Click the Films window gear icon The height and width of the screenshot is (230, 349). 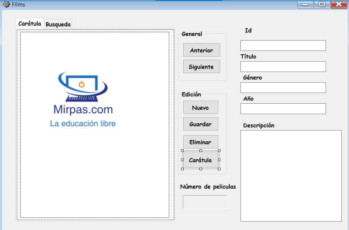click(x=7, y=5)
